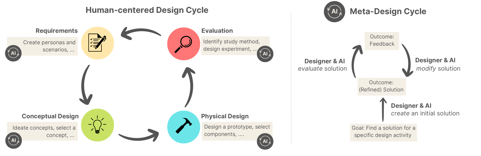481x156 pixels.
Task: Click the Requirements checklist and pen icon
Action: [x=97, y=43]
